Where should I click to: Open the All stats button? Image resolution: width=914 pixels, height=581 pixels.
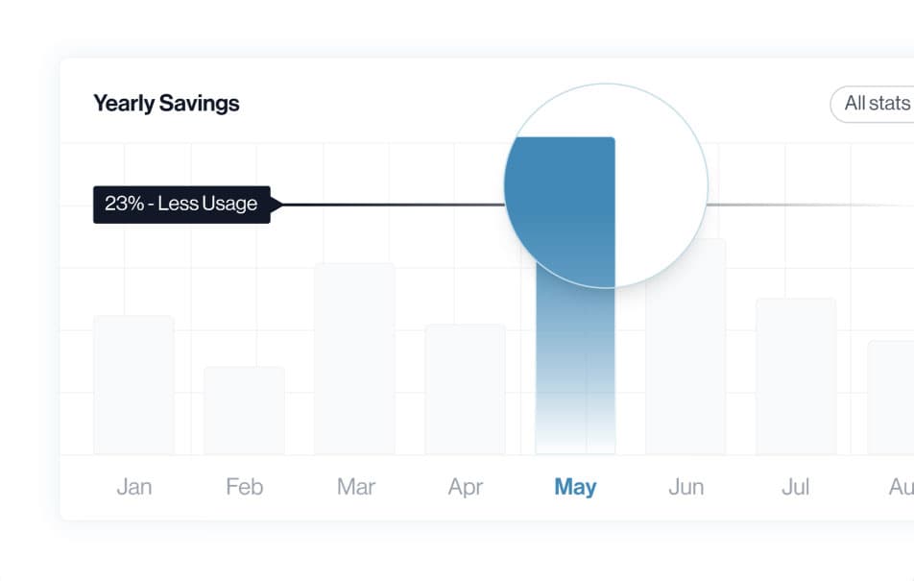coord(872,104)
